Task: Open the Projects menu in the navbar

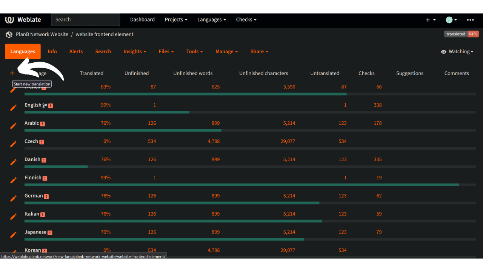Action: [x=176, y=20]
